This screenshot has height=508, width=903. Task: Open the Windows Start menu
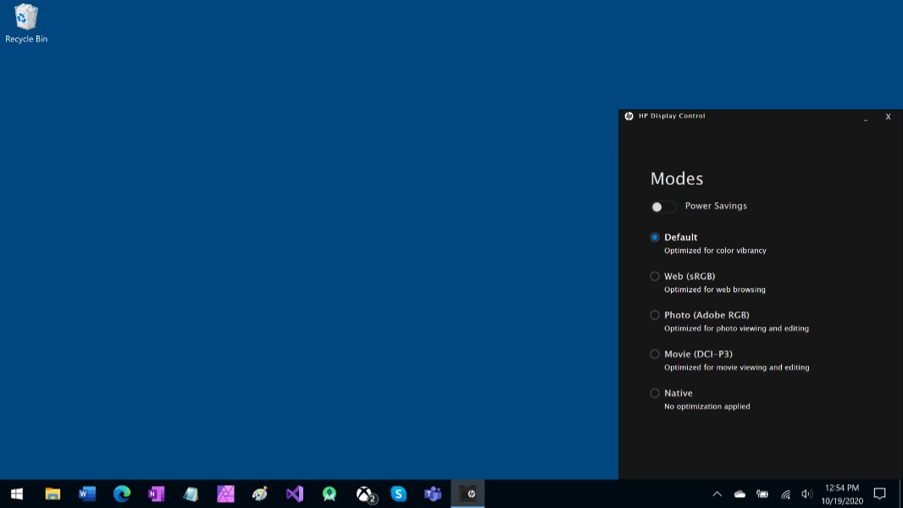(x=17, y=494)
